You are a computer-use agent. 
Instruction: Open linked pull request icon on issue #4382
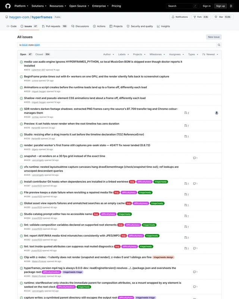tap(187, 238)
